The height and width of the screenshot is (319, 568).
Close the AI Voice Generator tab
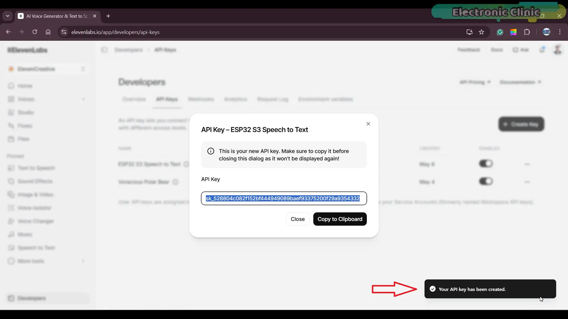coord(95,16)
